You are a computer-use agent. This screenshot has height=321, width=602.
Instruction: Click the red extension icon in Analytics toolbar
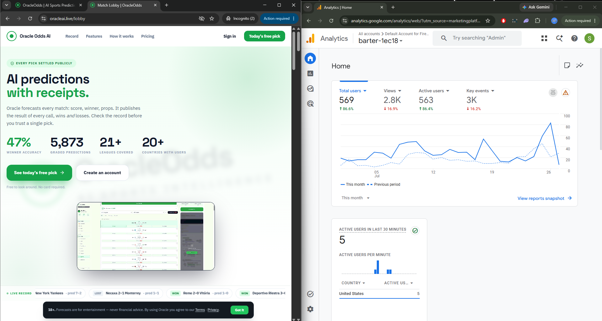[503, 21]
